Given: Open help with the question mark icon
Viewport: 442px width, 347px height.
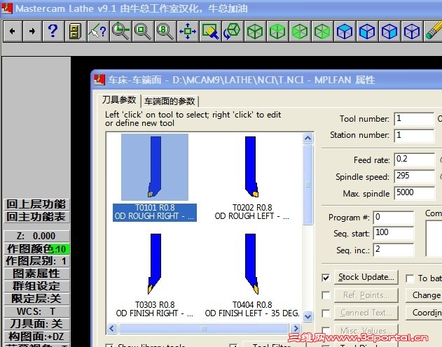Looking at the screenshot, I should pos(53,31).
